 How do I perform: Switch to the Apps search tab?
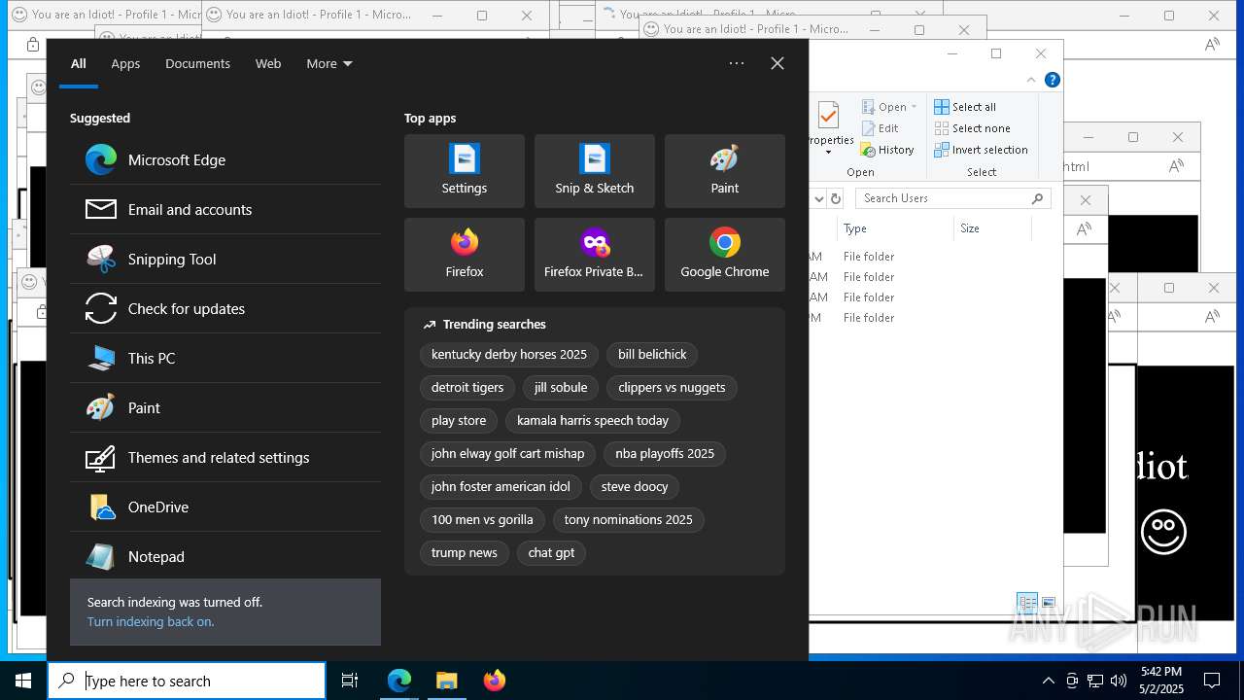tap(125, 63)
